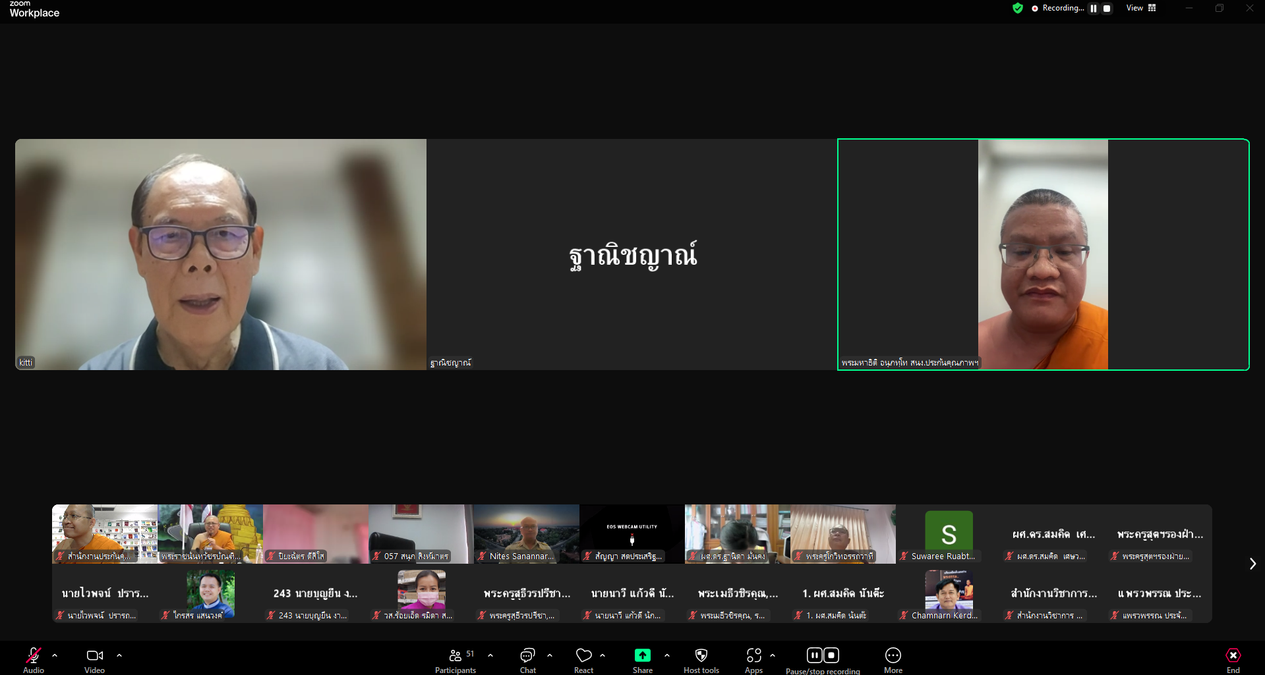Expand video options arrow beside Video
The height and width of the screenshot is (675, 1265).
119,655
